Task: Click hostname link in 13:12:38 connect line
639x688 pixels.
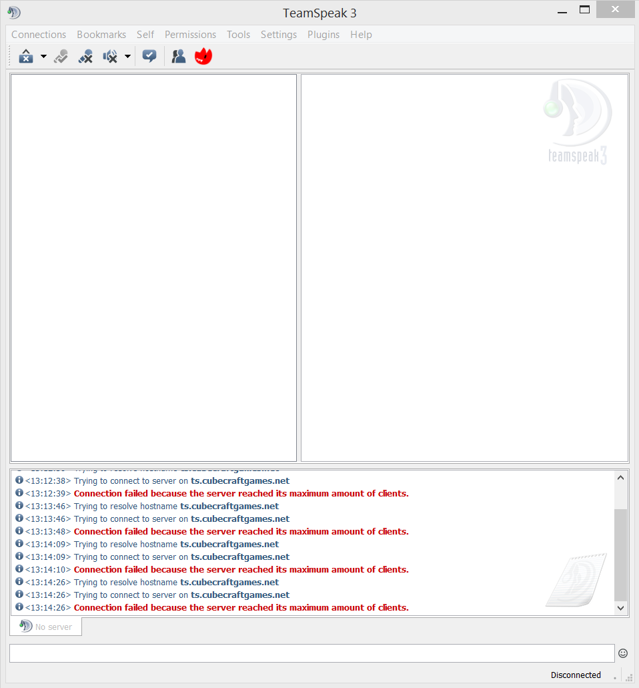Action: [x=240, y=481]
